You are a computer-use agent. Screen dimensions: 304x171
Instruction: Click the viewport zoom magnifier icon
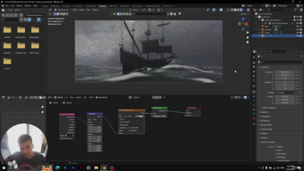(247, 33)
